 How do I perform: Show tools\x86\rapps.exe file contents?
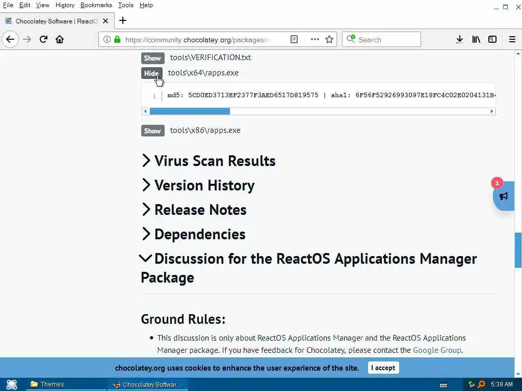point(152,131)
